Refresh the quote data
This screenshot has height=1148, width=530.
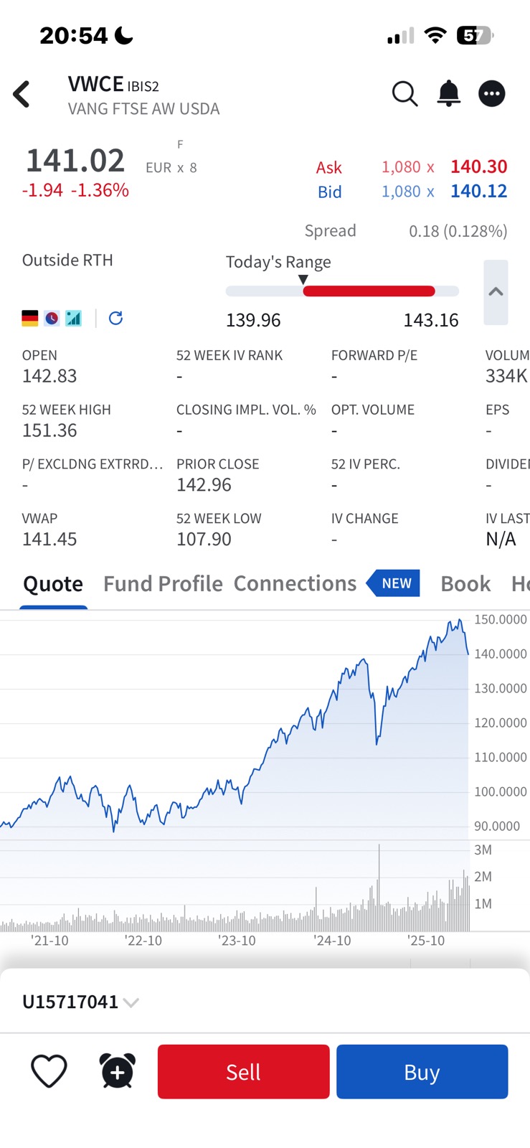click(115, 318)
